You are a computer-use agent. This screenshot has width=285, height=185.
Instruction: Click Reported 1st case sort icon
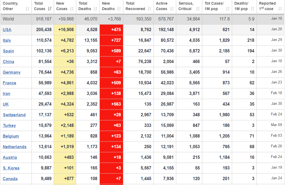click(280, 9)
